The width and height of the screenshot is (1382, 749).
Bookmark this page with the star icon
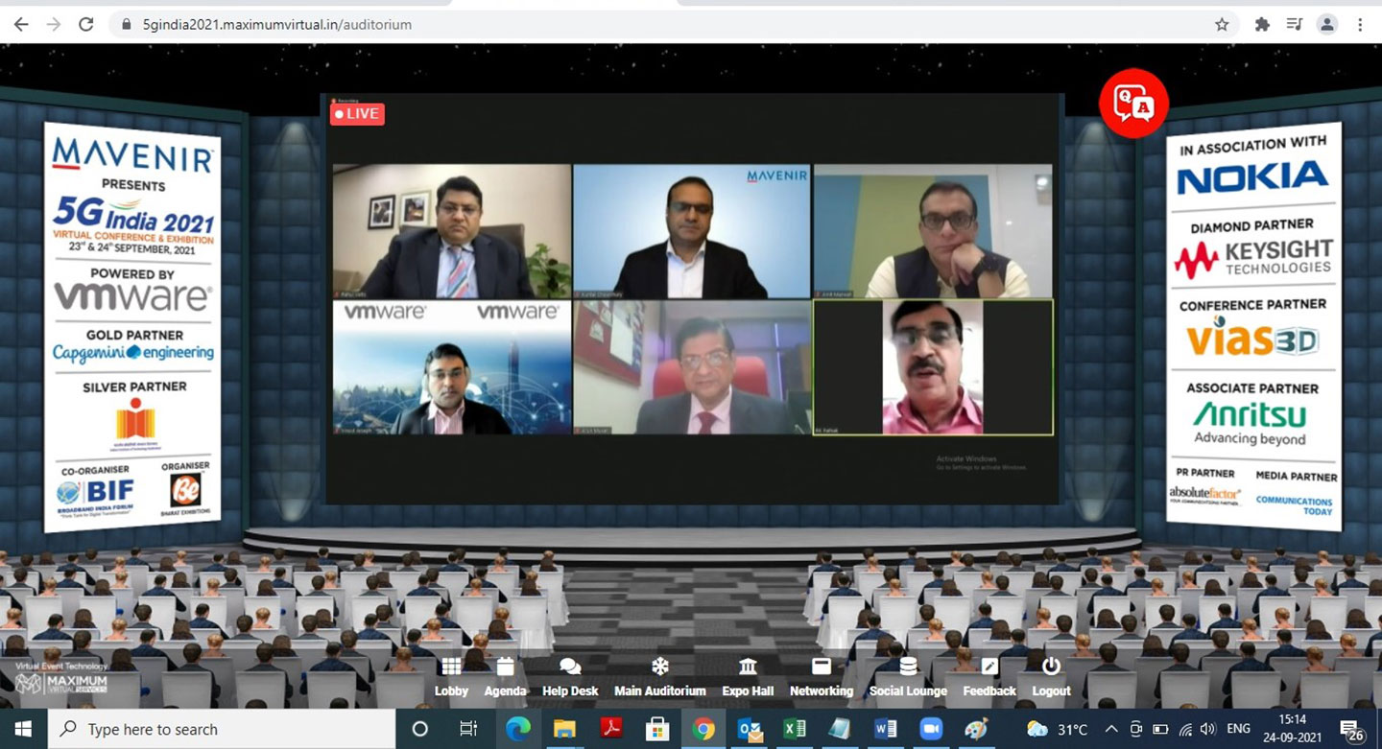point(1222,25)
